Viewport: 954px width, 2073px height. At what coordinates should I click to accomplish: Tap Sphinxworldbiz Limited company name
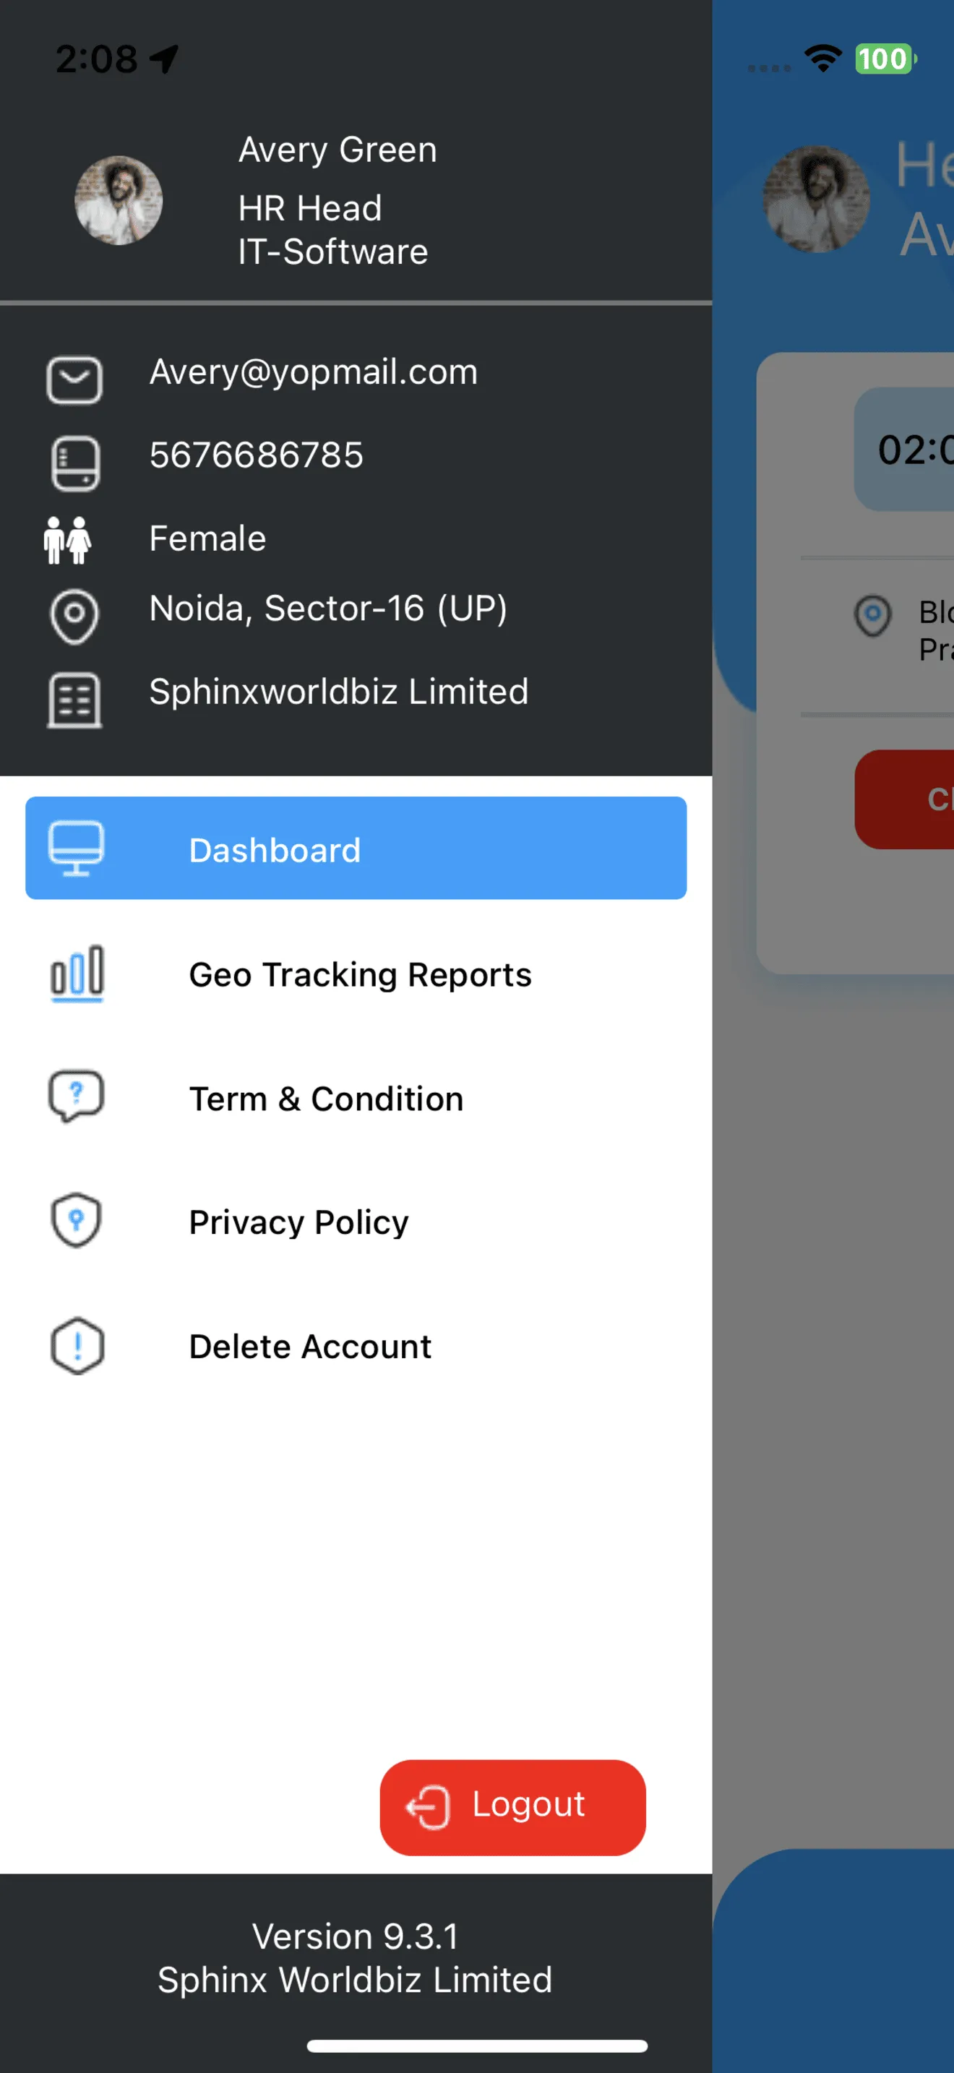[339, 692]
